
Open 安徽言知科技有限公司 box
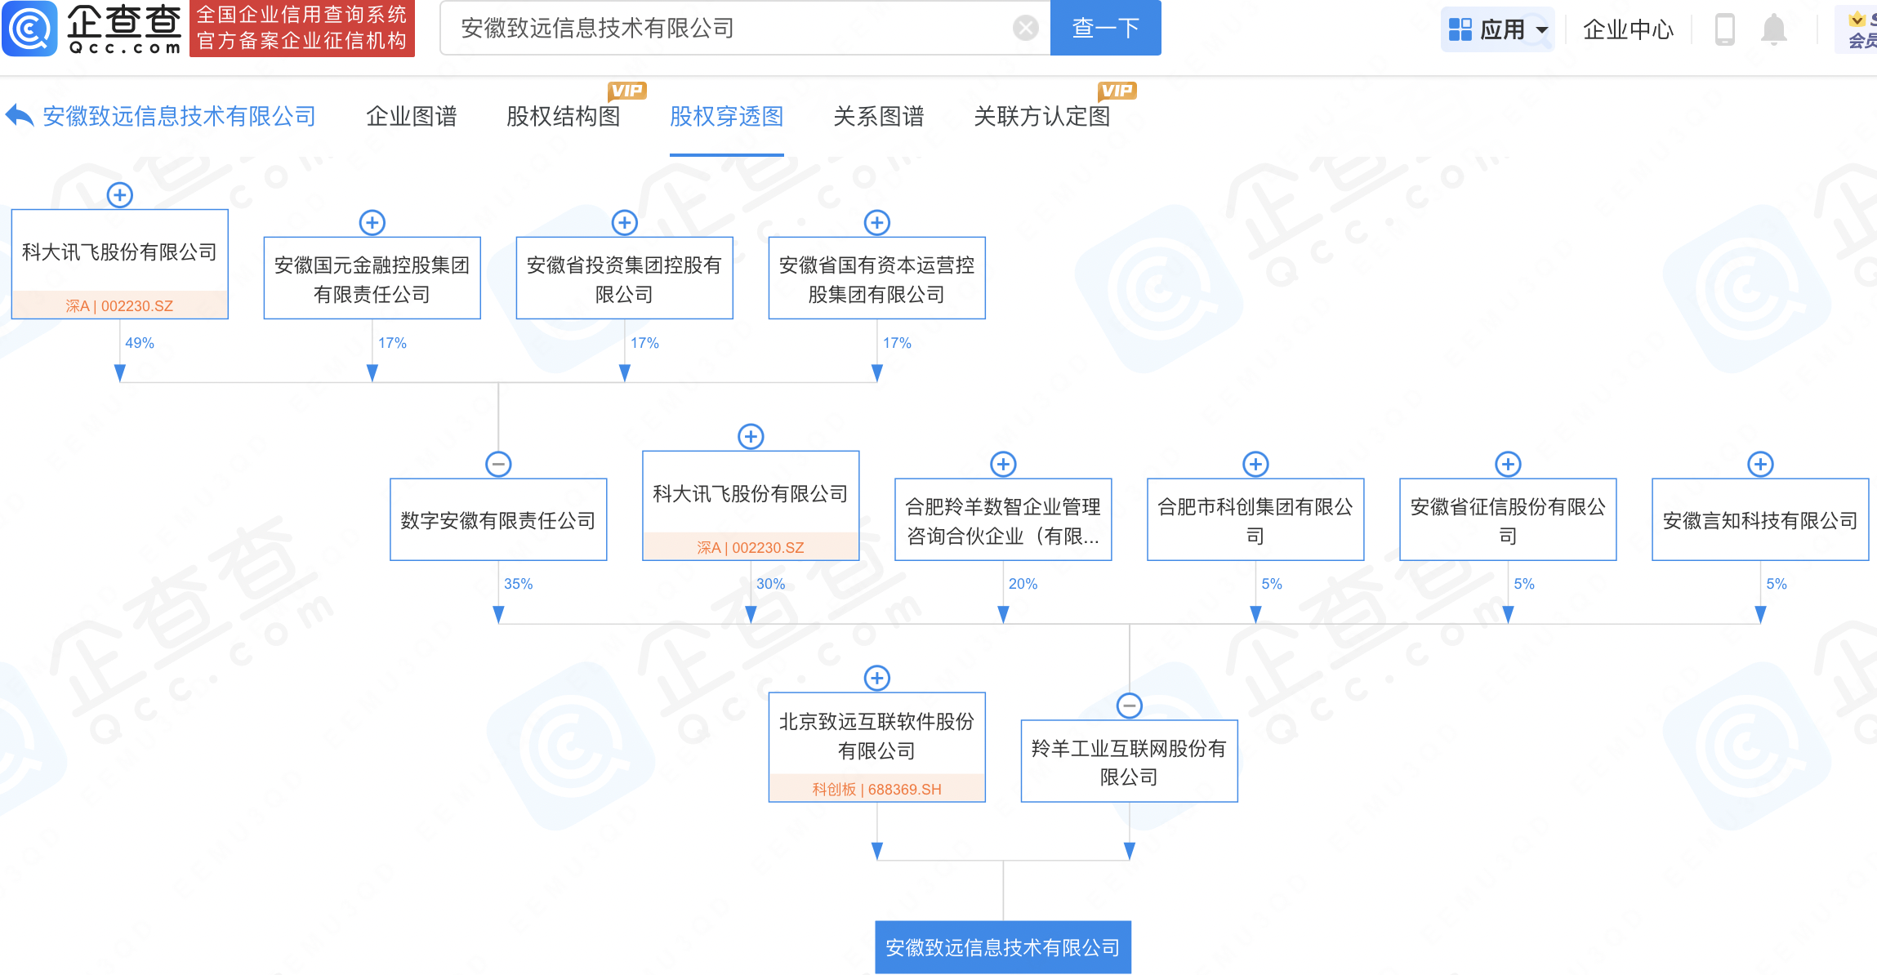coord(1760,519)
